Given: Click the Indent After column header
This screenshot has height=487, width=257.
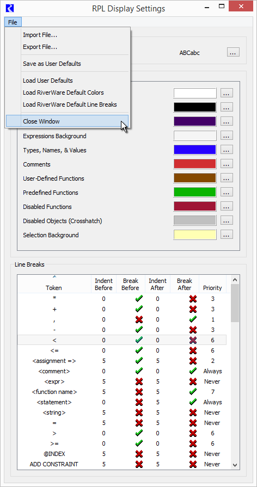Looking at the screenshot, I should click(157, 284).
